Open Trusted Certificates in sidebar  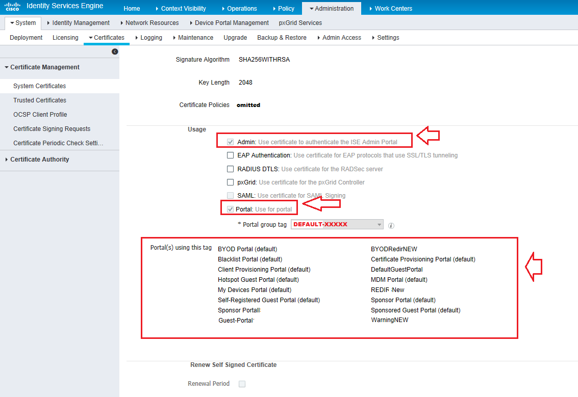[40, 100]
